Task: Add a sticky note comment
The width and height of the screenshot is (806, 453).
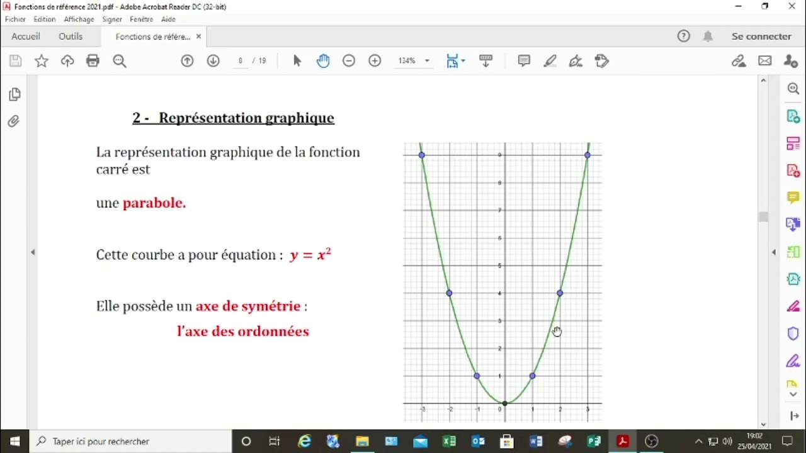Action: 524,61
